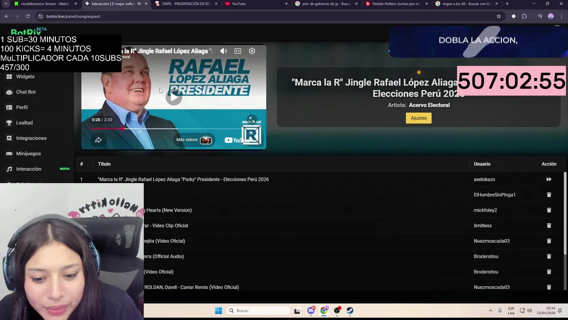Switch to the Partido-Politico-Juntos-por-el tab
568x320 pixels.
(396, 4)
